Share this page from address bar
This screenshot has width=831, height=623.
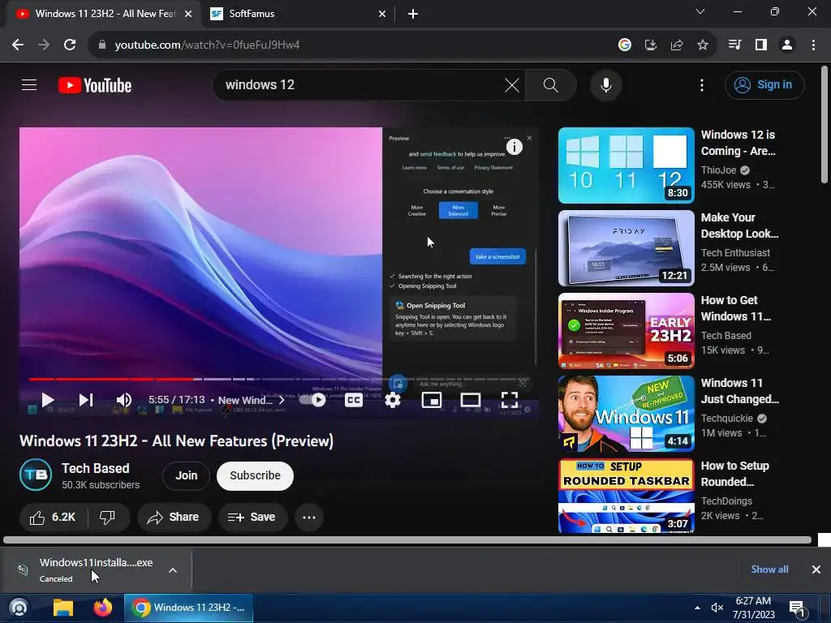tap(677, 45)
